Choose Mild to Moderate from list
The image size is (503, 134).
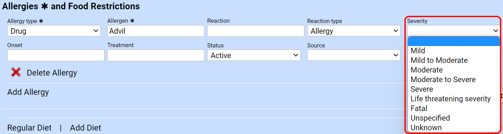coord(454,60)
